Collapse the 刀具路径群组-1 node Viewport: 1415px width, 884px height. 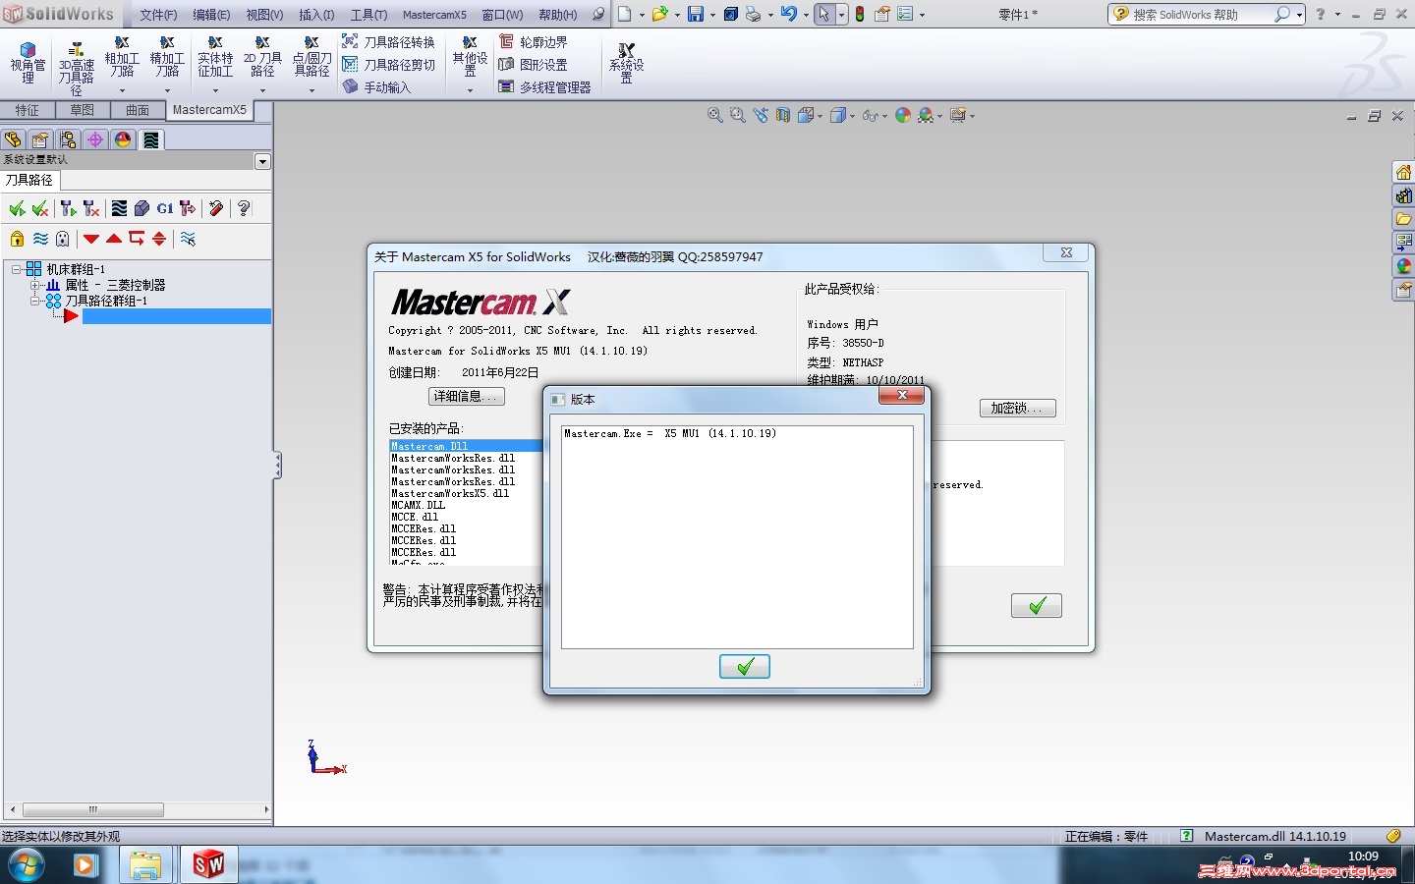[34, 301]
